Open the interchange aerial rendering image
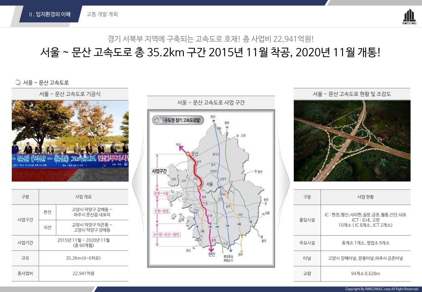Screen dimensions: 422x292 pyautogui.click(x=352, y=141)
